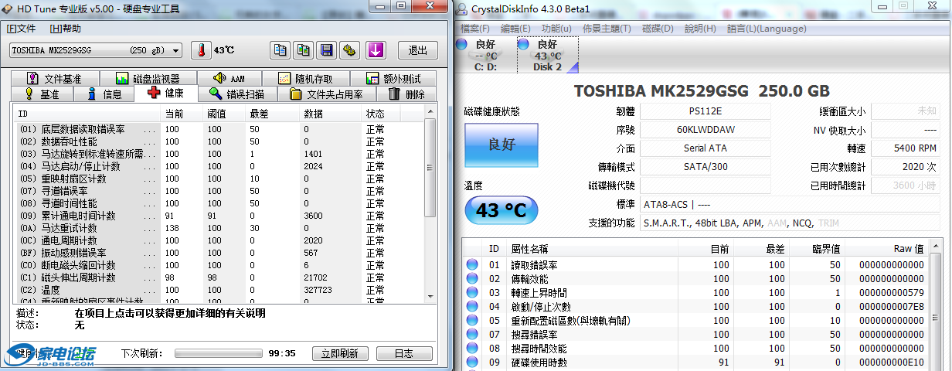The height and width of the screenshot is (371, 952).
Task: Open the 错误扫描 tab
Action: pos(236,94)
